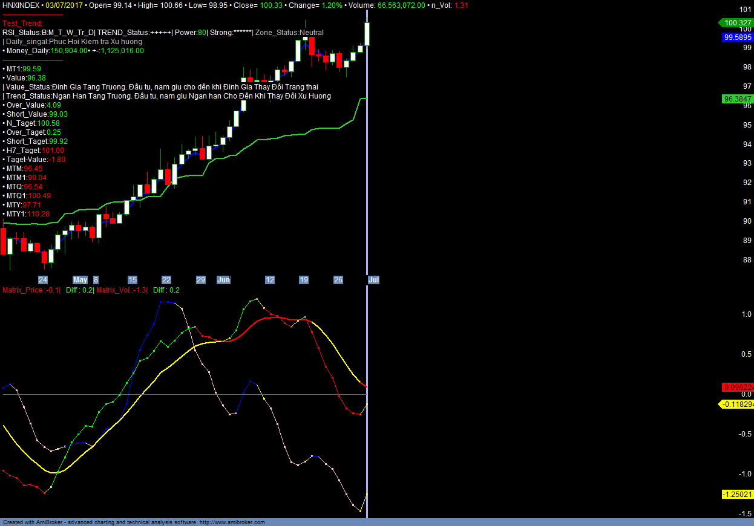This screenshot has width=754, height=526.
Task: Select the '19' date marker on axis
Action: point(304,280)
